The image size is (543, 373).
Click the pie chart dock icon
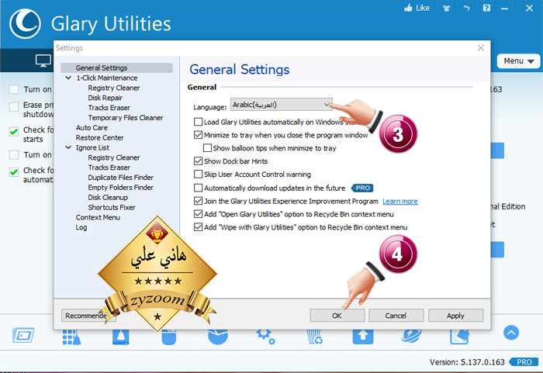218,337
